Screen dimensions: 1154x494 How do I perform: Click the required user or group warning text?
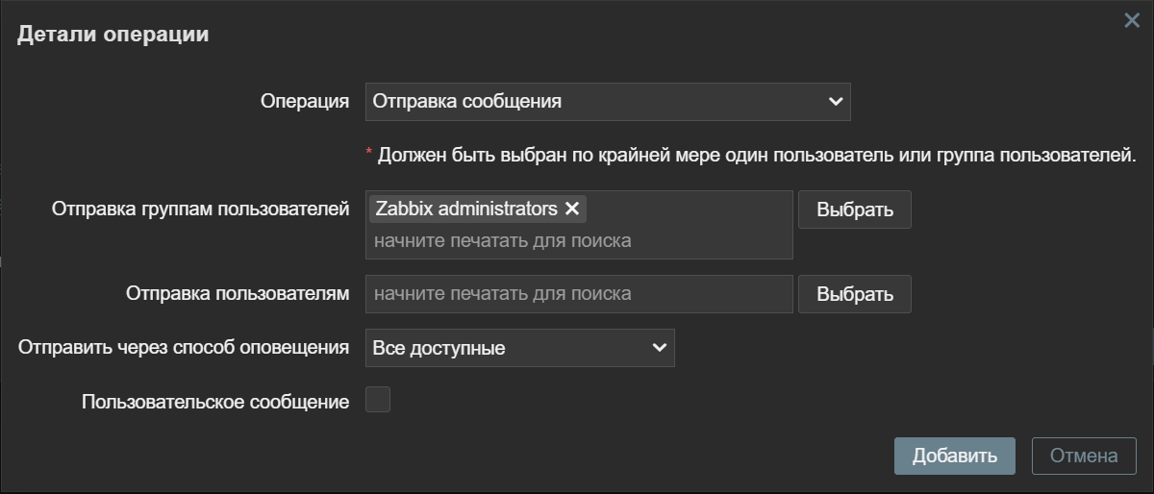point(756,155)
